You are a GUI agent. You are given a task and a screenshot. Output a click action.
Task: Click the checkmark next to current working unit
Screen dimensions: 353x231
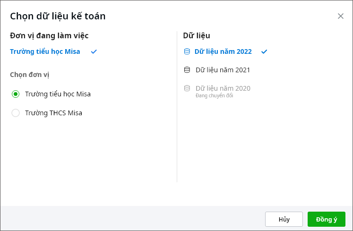(94, 51)
